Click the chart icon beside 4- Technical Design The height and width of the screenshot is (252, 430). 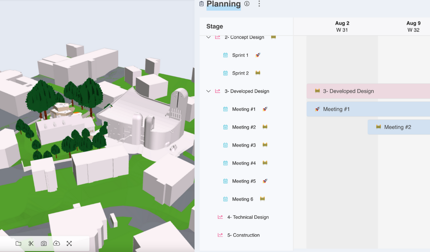pos(220,217)
